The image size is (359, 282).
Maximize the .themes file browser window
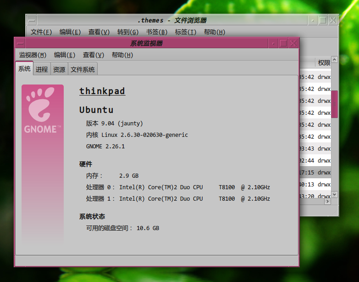(x=323, y=20)
